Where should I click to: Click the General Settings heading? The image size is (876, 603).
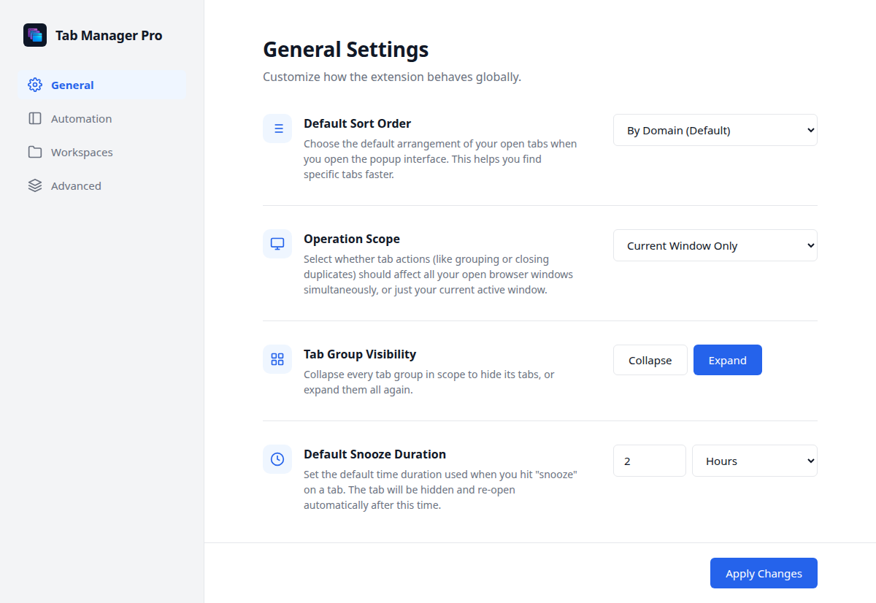[346, 50]
